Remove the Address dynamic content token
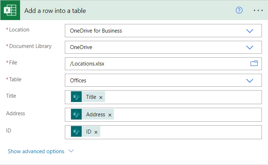Viewport: 268px width, 165px height. (x=110, y=115)
